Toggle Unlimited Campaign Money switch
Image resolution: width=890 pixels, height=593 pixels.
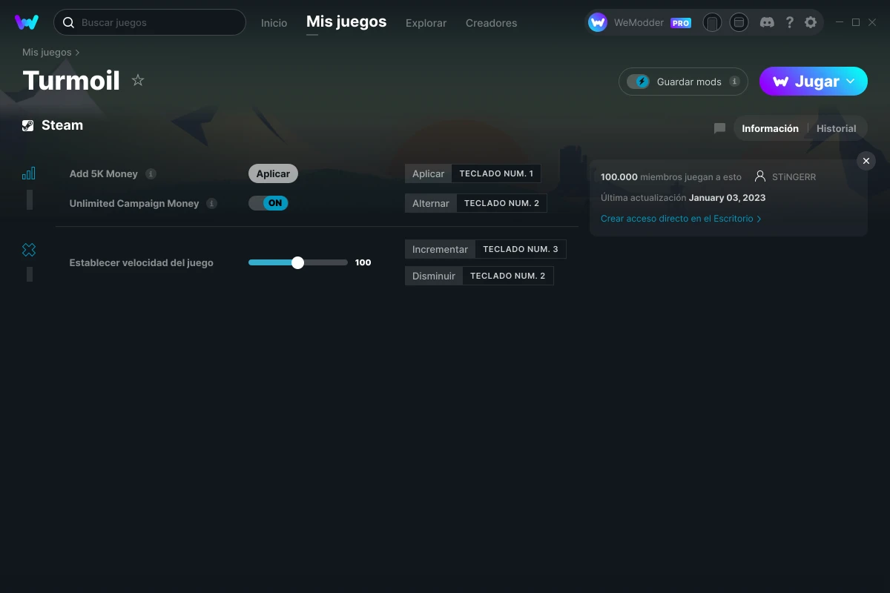coord(268,203)
